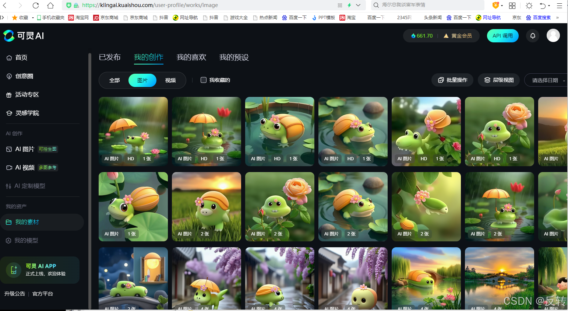Click the AI 定制模型 sidebar icon

(x=8, y=186)
